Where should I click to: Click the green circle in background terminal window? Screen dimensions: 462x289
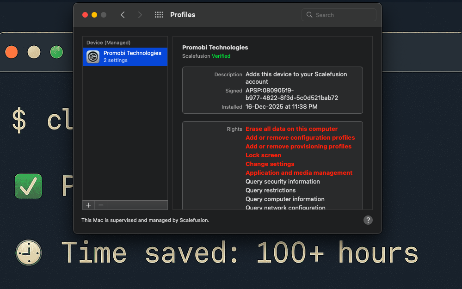point(56,52)
